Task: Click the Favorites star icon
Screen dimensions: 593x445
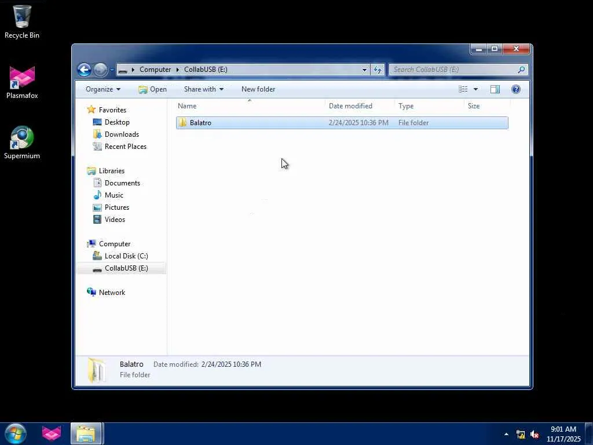Action: pyautogui.click(x=91, y=110)
